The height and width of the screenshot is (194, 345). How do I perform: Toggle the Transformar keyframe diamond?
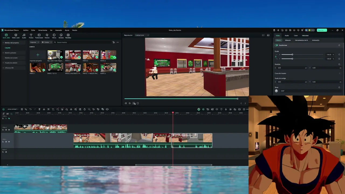click(339, 45)
